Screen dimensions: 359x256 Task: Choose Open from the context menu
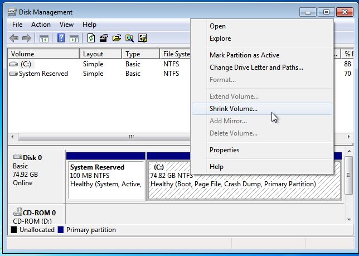point(262,26)
